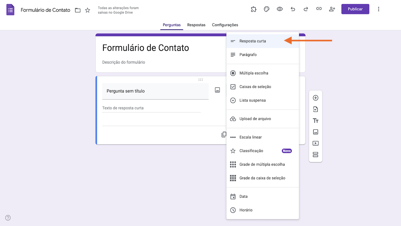The width and height of the screenshot is (401, 226).
Task: Copy the form link icon
Action: [x=319, y=9]
